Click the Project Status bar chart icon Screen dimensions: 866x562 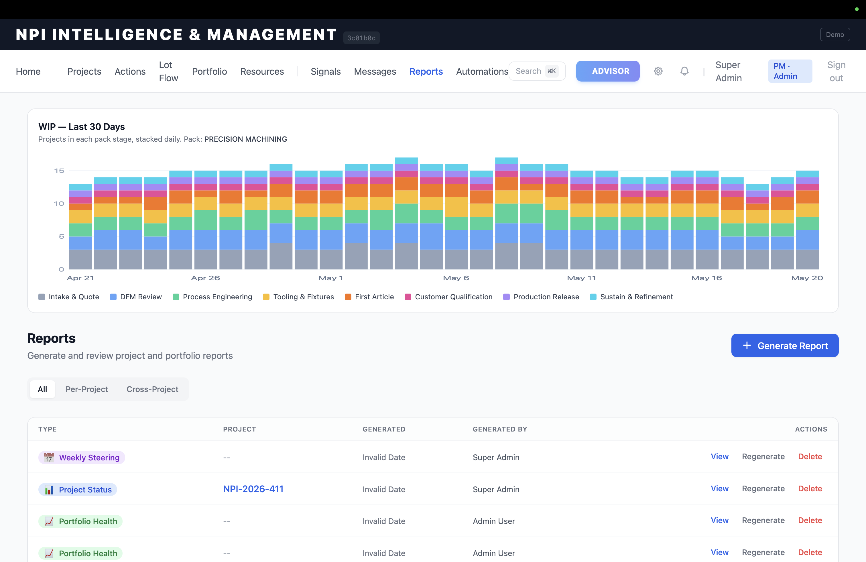point(49,490)
